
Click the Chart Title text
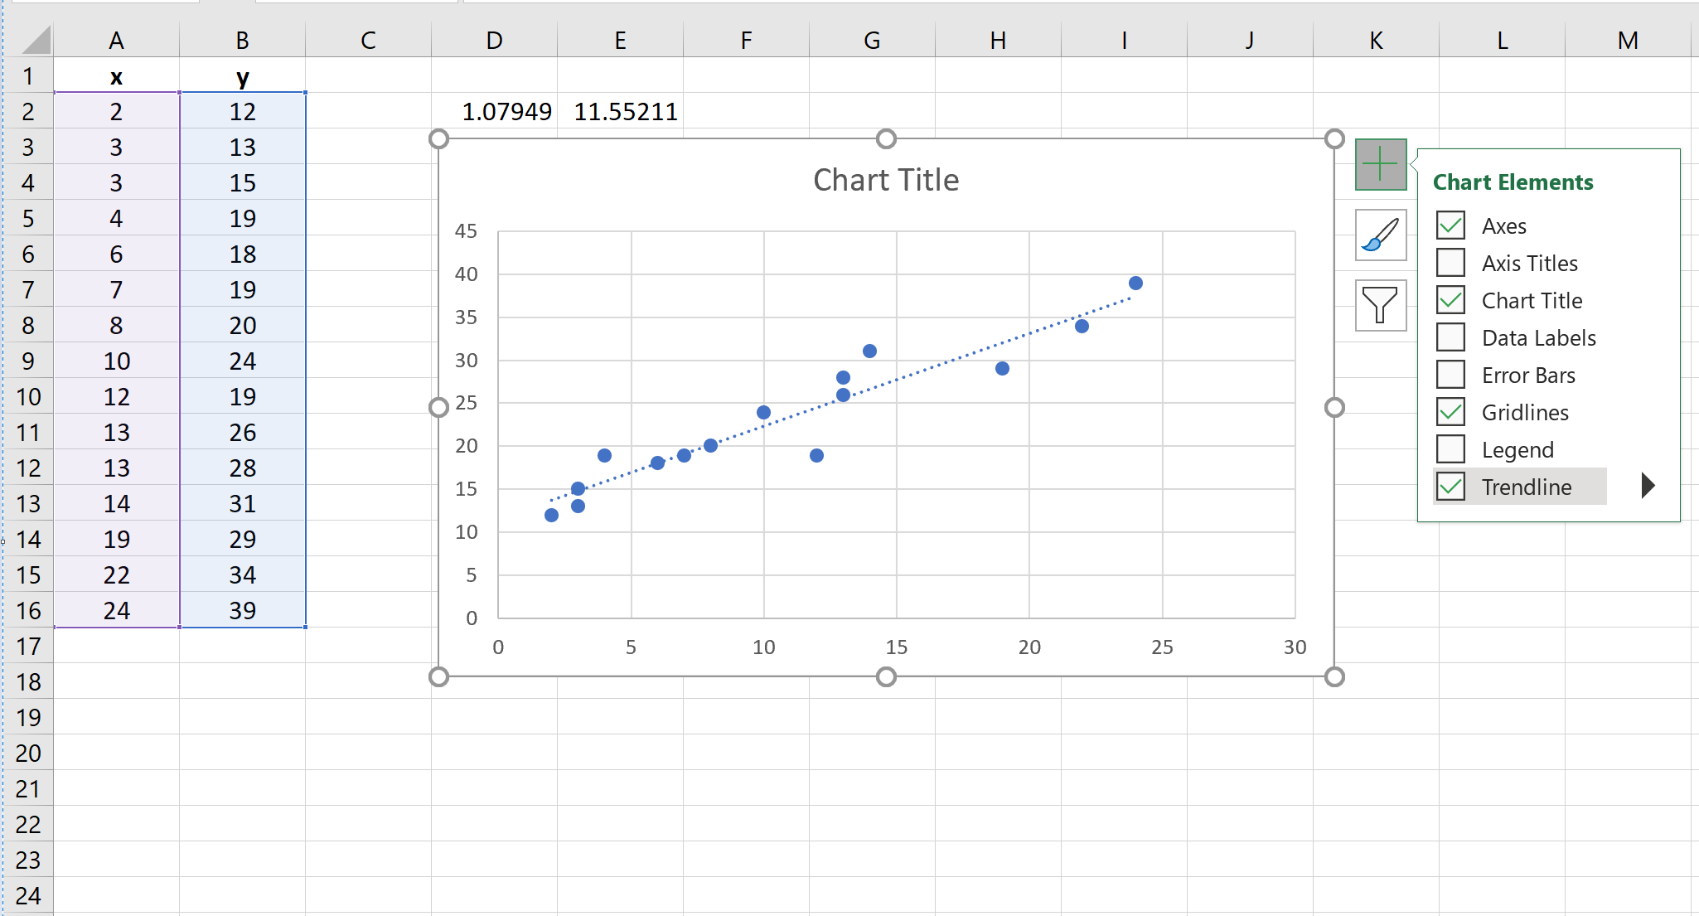886,179
